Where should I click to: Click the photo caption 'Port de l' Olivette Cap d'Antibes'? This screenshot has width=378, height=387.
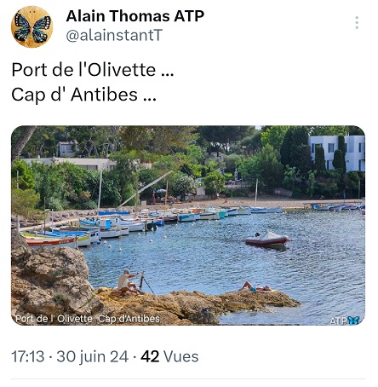click(88, 319)
